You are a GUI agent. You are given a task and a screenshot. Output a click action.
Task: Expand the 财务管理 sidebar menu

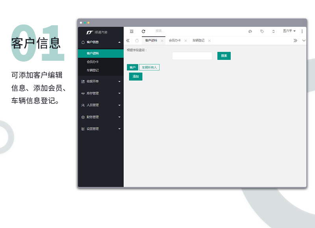[x=101, y=117]
